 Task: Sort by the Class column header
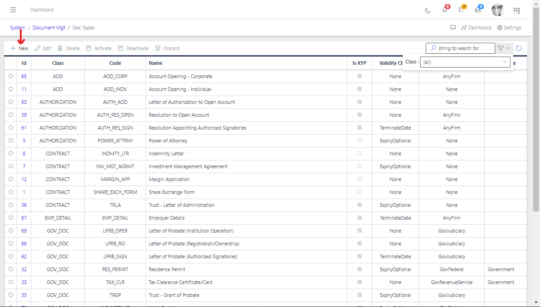(x=58, y=63)
